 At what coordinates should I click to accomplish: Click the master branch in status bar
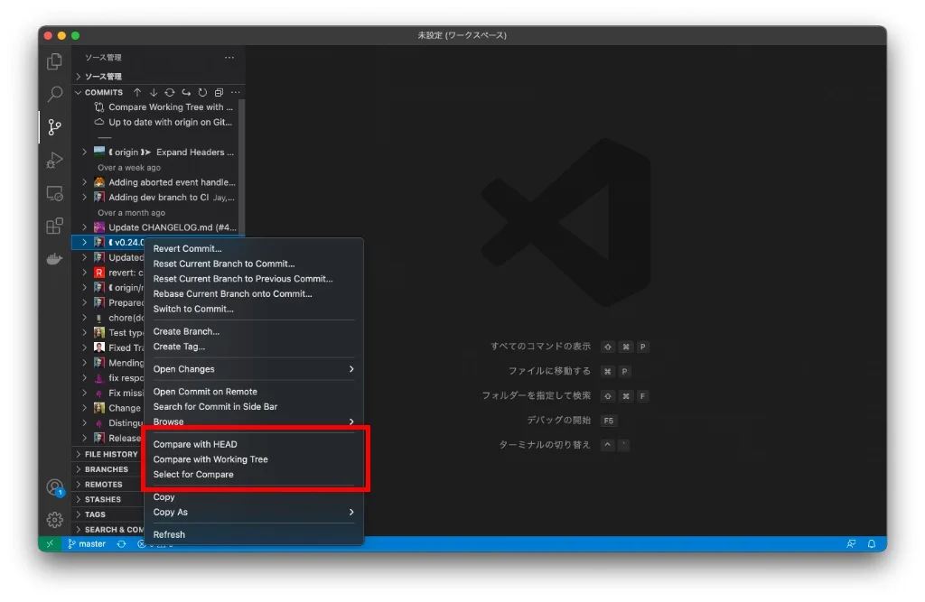pos(87,544)
